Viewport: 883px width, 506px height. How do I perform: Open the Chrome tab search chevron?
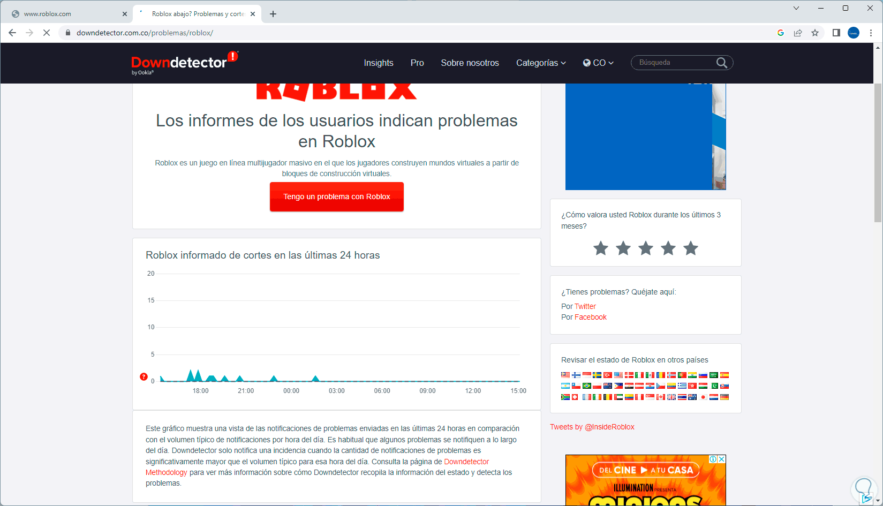[796, 8]
